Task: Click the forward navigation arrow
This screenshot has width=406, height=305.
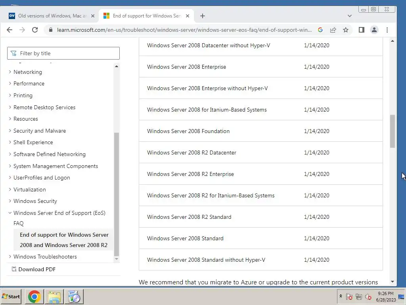Action: coord(22,30)
